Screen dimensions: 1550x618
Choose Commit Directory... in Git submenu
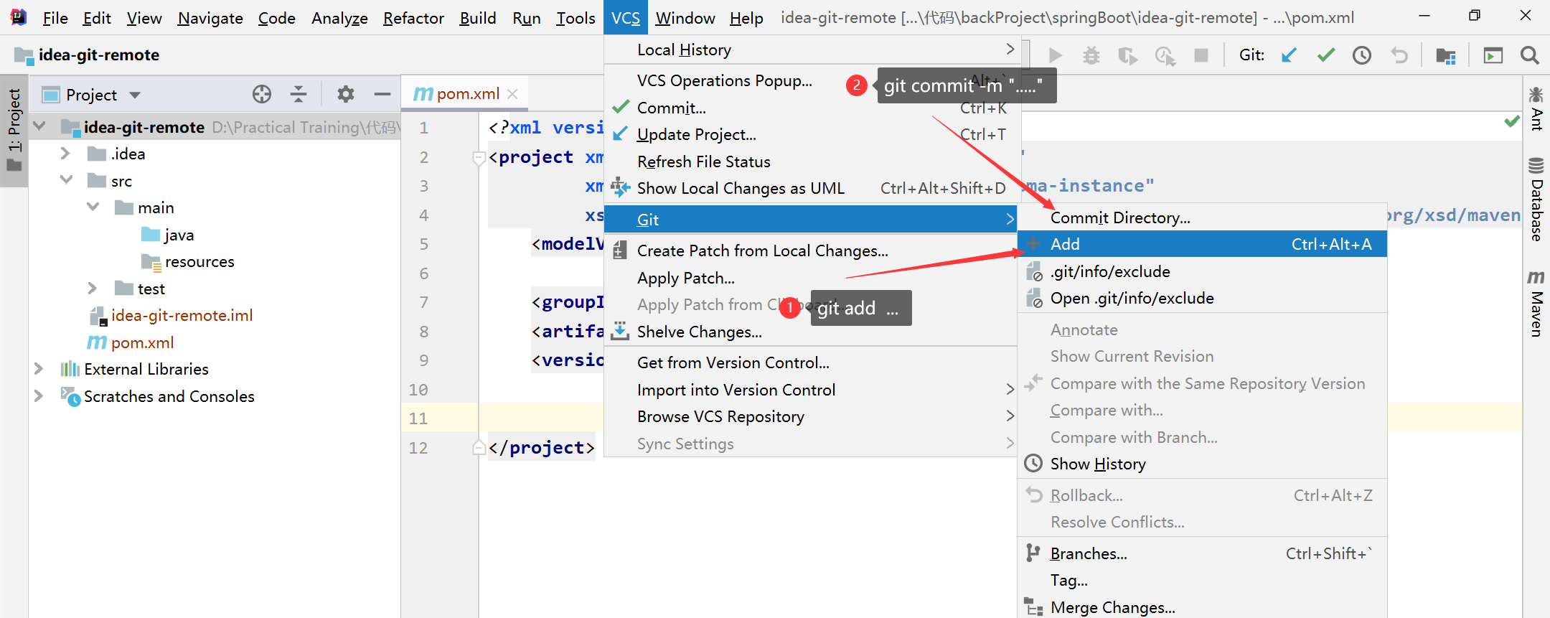(x=1203, y=217)
